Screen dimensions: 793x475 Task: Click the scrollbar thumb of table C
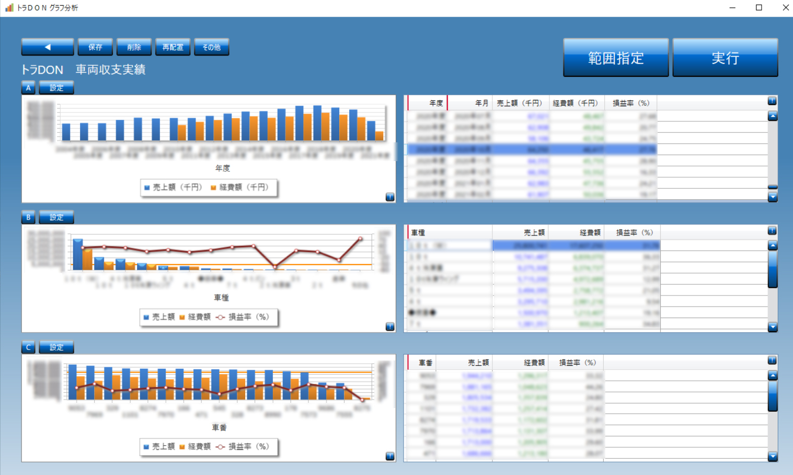pos(773,396)
